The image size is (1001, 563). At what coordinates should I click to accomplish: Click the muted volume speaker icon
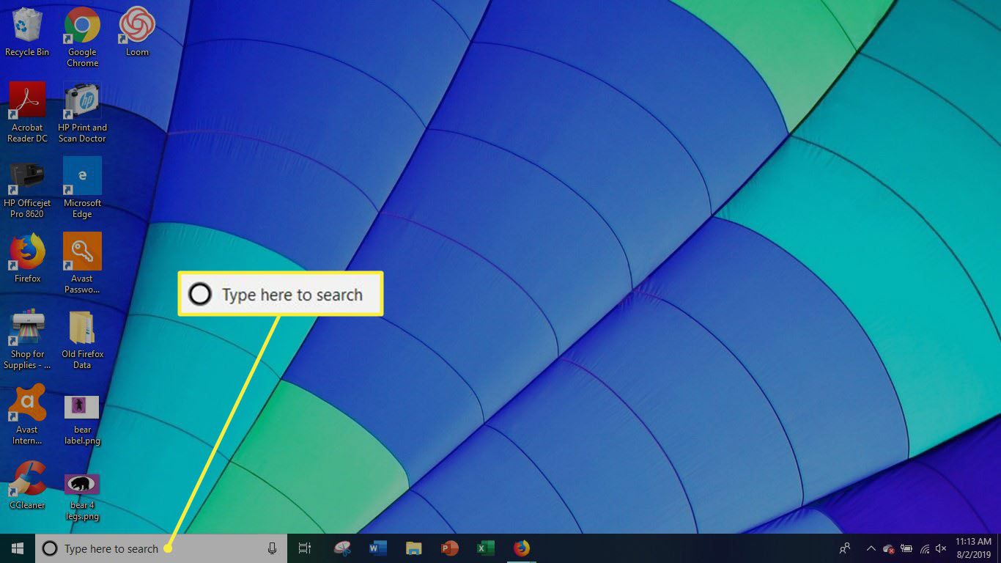(941, 548)
